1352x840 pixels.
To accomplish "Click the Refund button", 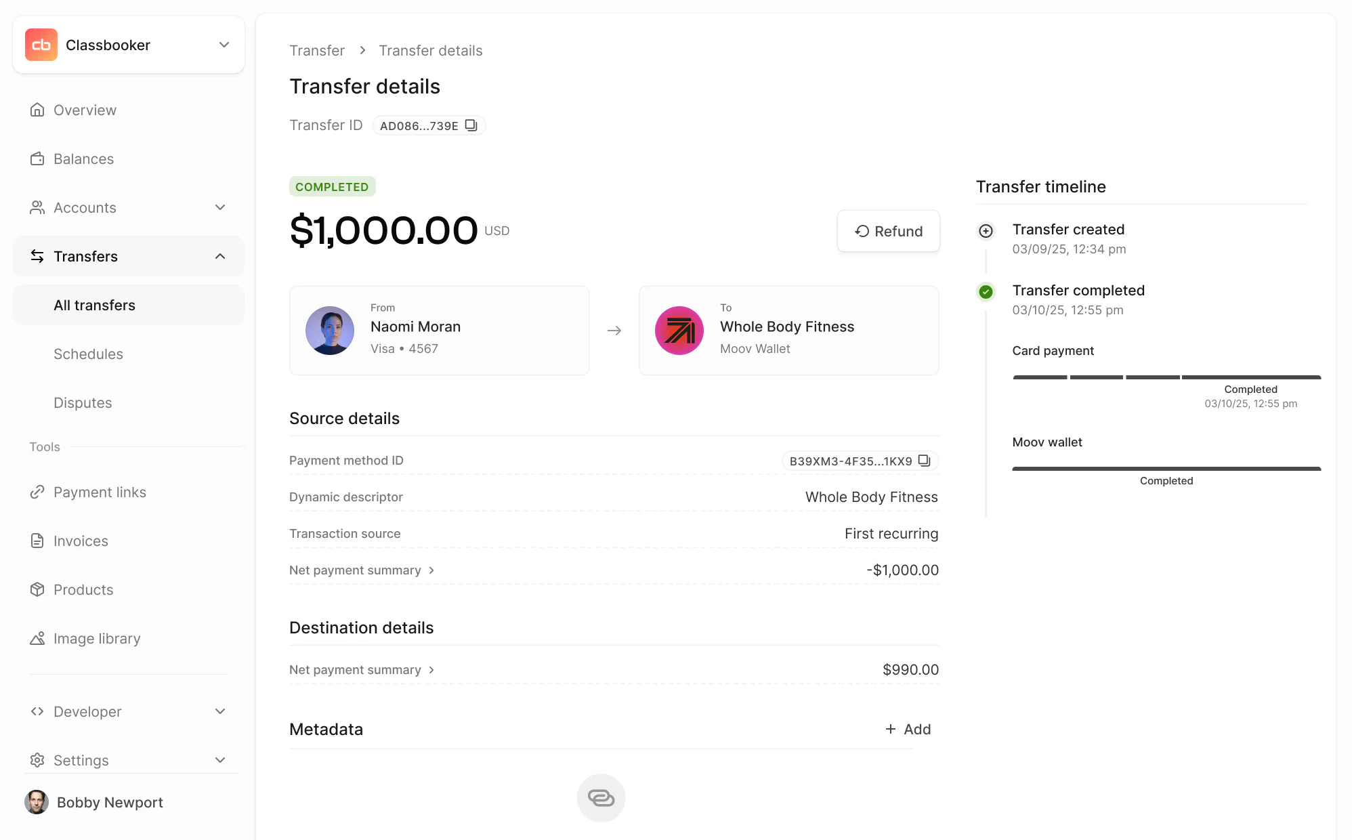I will point(888,231).
